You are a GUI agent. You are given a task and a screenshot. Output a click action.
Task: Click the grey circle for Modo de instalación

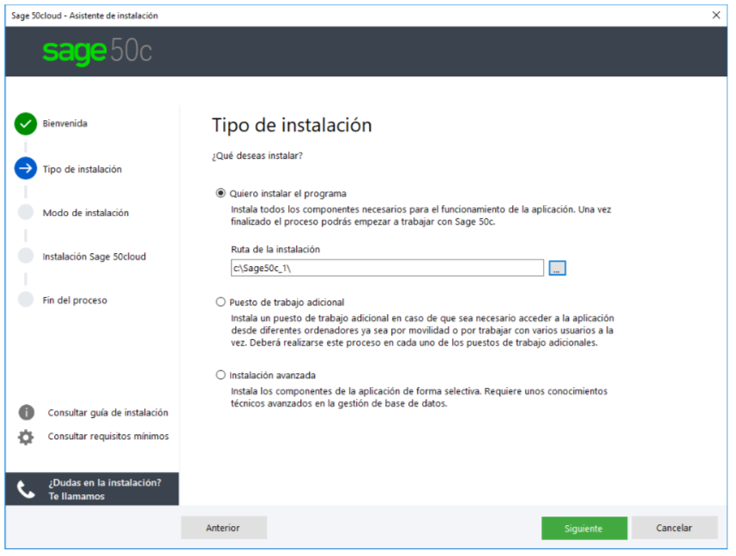pyautogui.click(x=26, y=212)
